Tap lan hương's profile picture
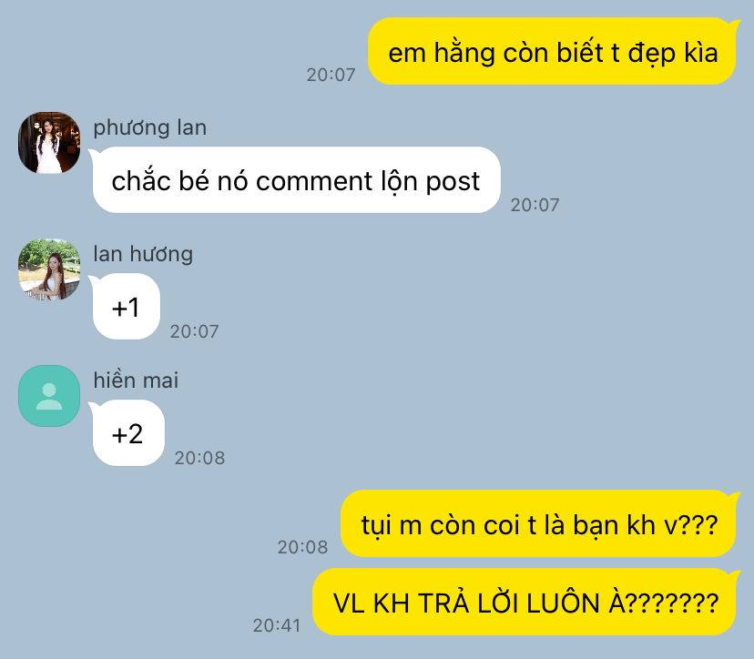 click(49, 269)
